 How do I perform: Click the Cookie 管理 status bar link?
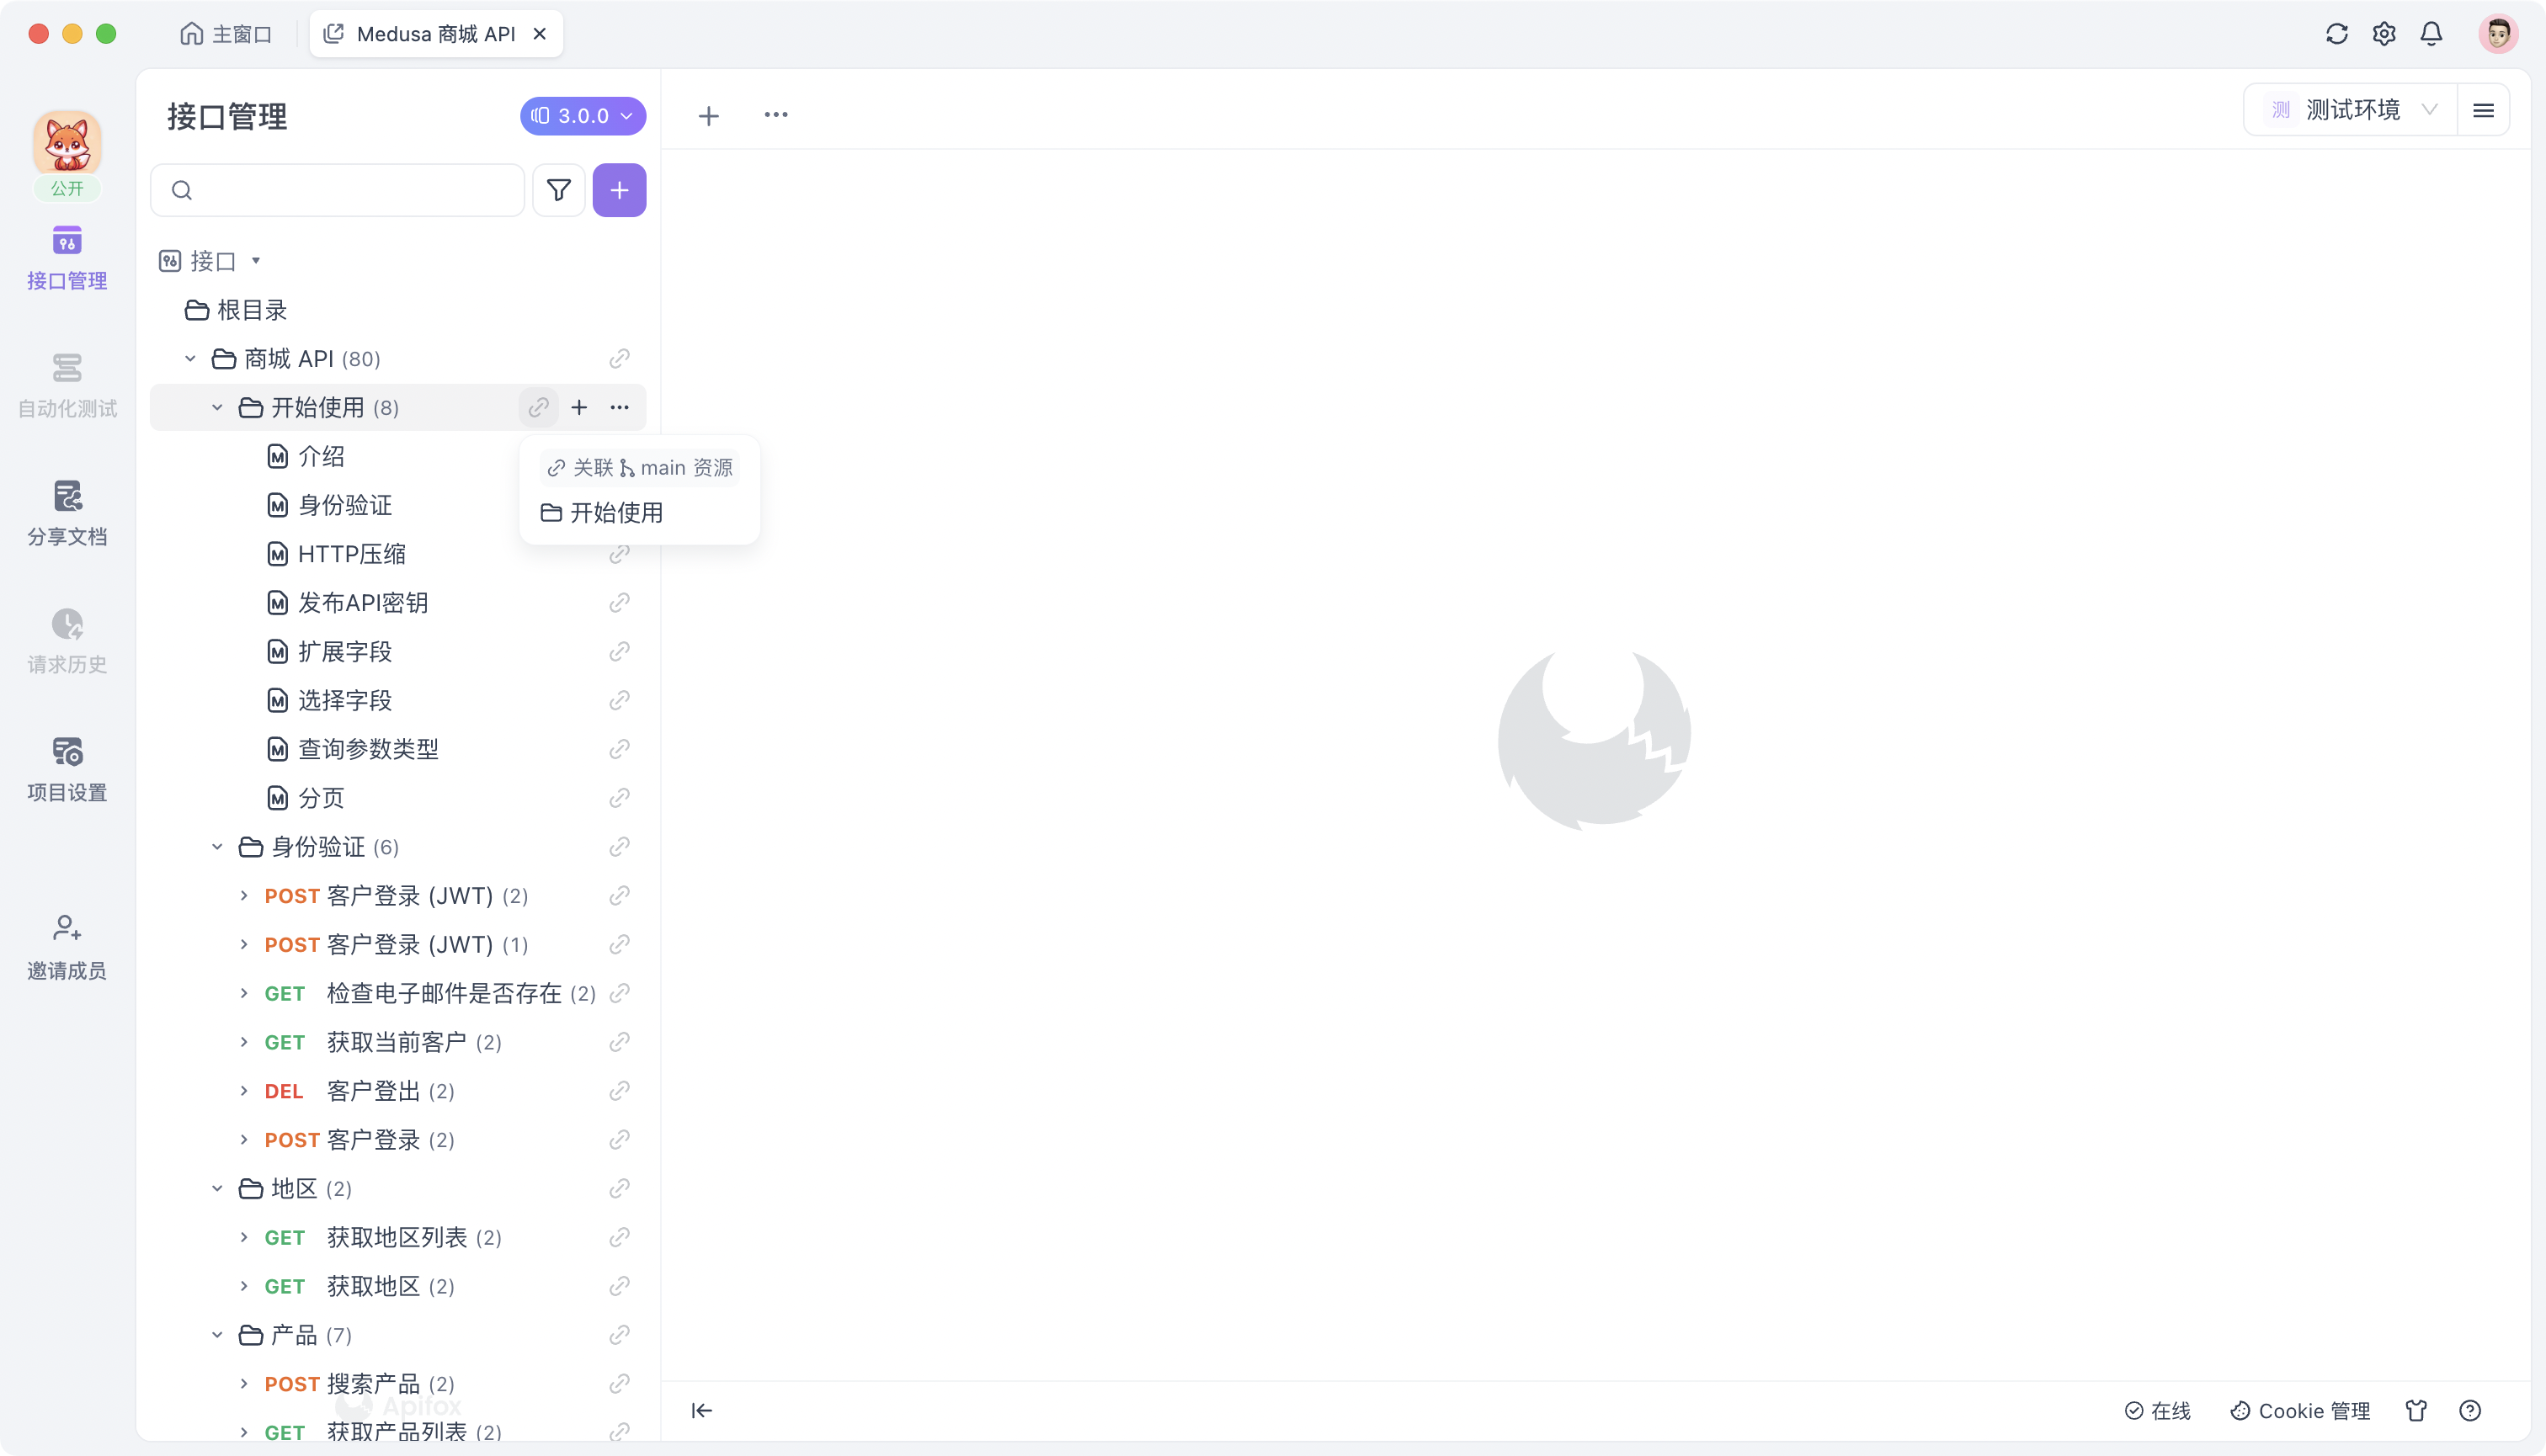pos(2298,1411)
